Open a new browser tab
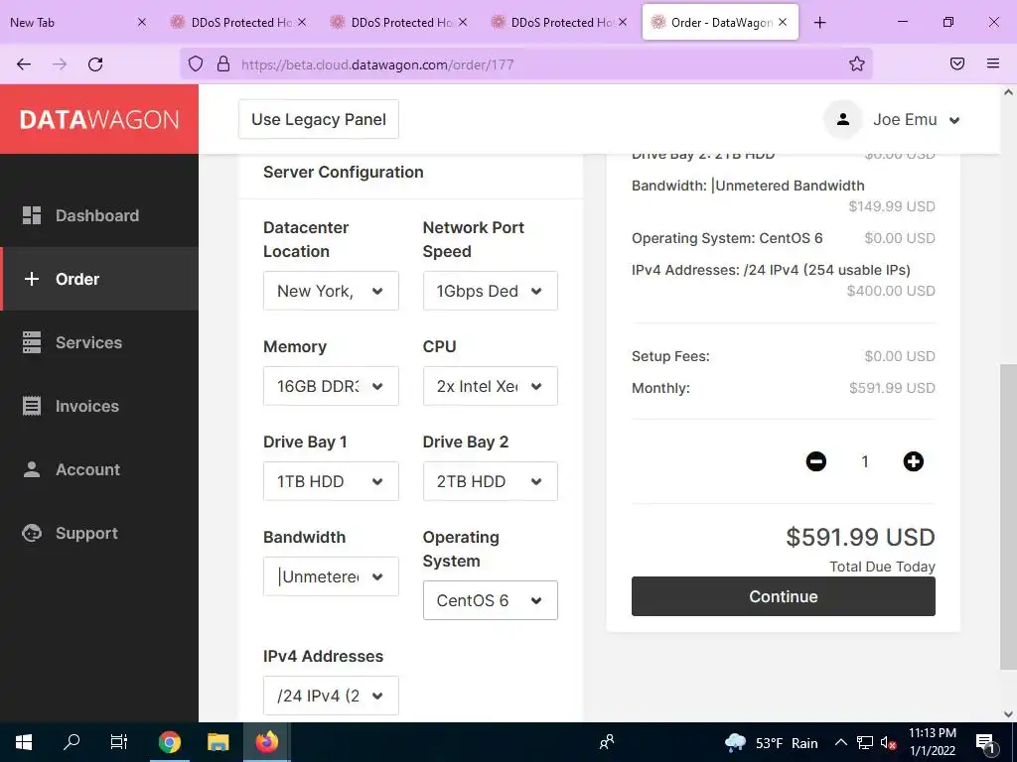This screenshot has width=1017, height=762. point(819,22)
